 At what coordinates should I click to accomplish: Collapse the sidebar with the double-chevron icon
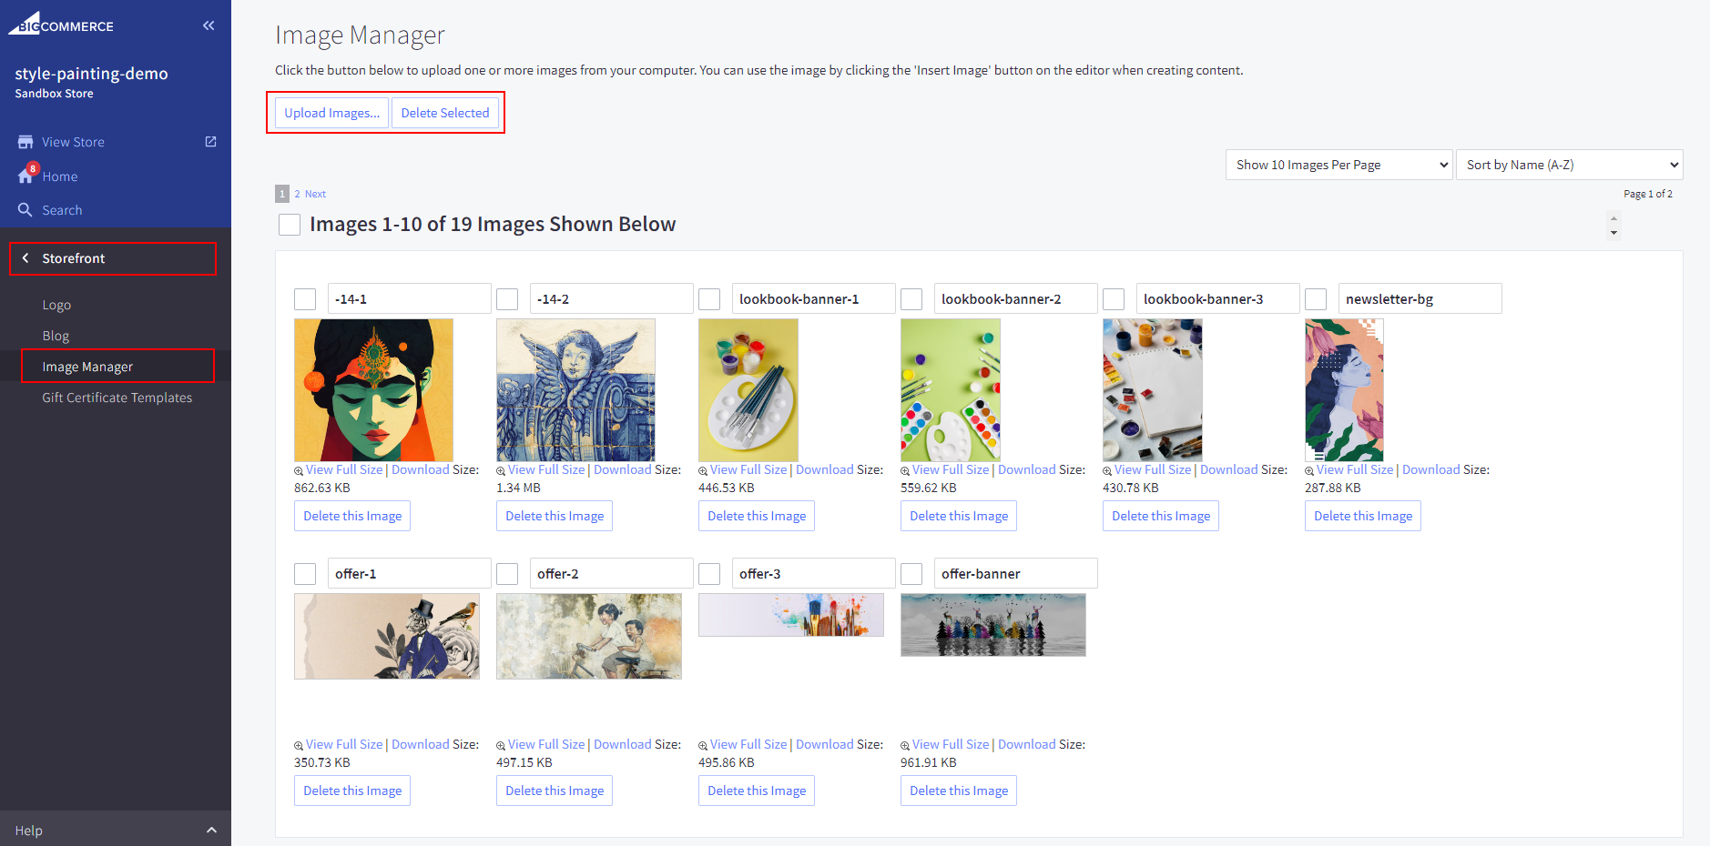coord(209,25)
